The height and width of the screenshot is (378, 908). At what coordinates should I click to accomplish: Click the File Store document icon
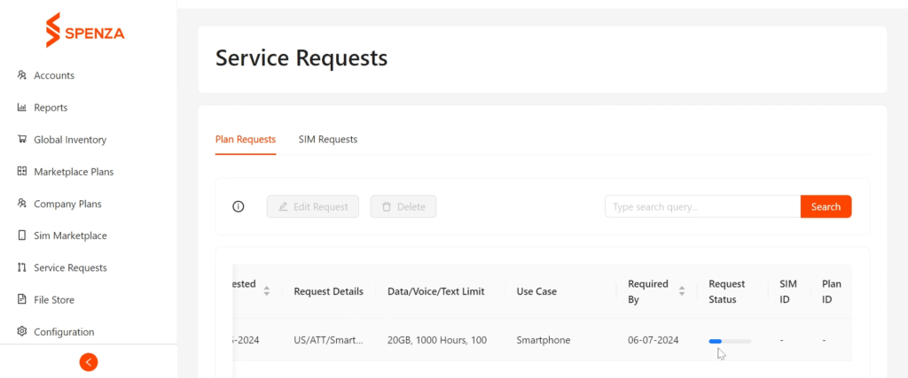(22, 300)
